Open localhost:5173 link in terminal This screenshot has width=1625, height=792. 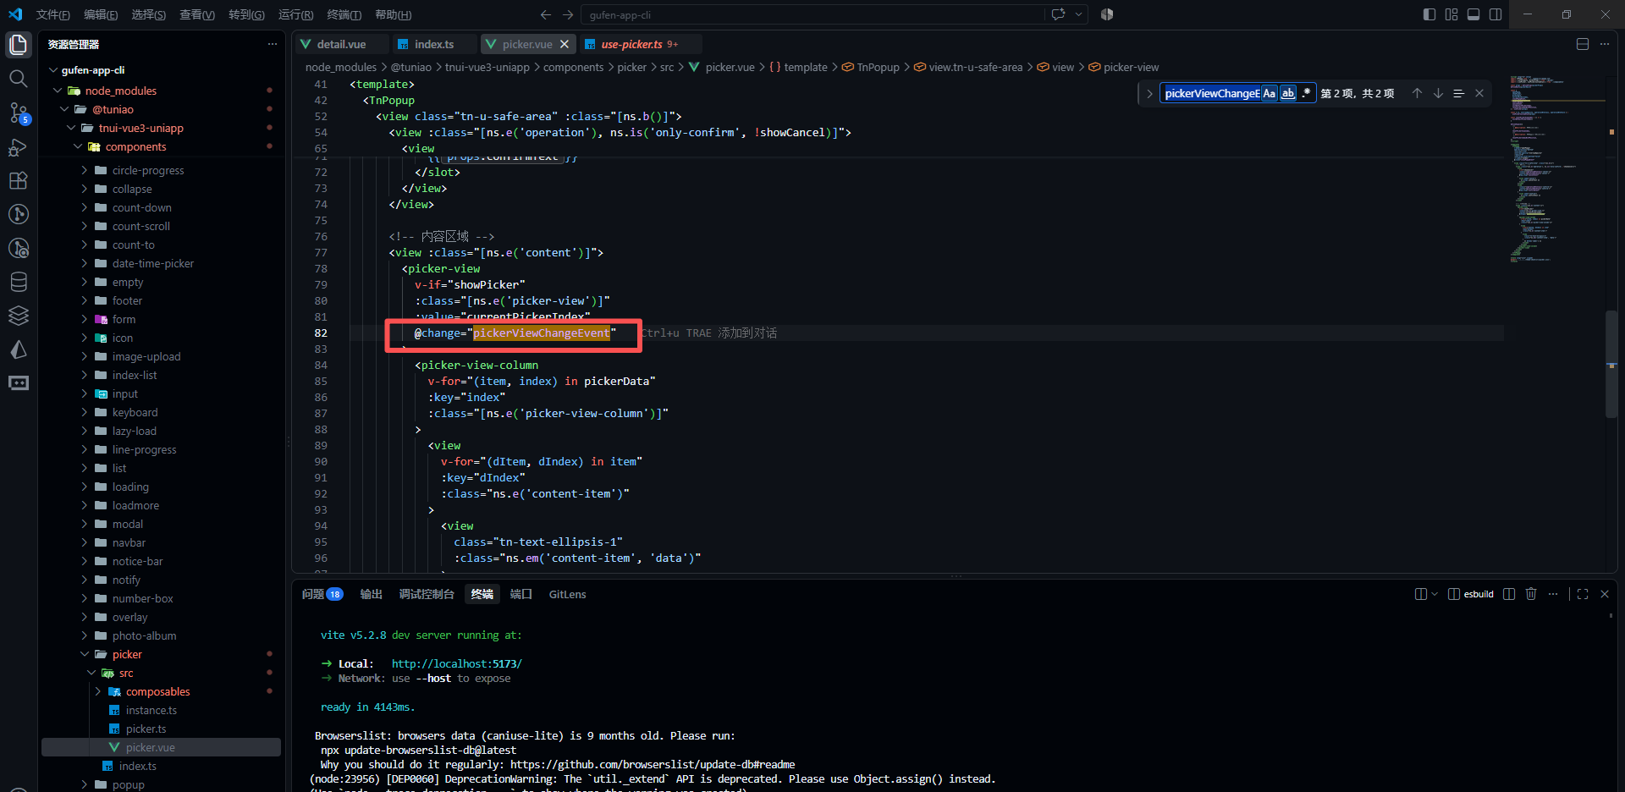click(x=456, y=663)
